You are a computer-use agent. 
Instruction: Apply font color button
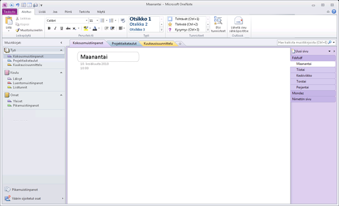[x=95, y=28]
